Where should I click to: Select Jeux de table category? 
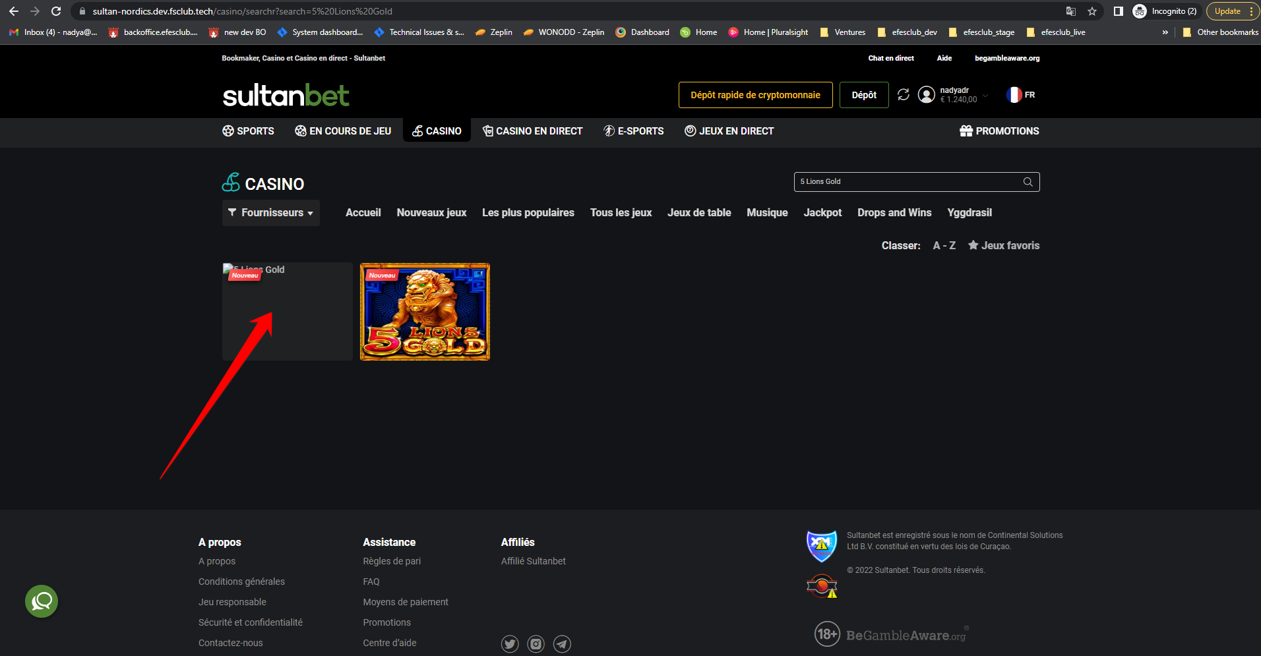click(699, 213)
